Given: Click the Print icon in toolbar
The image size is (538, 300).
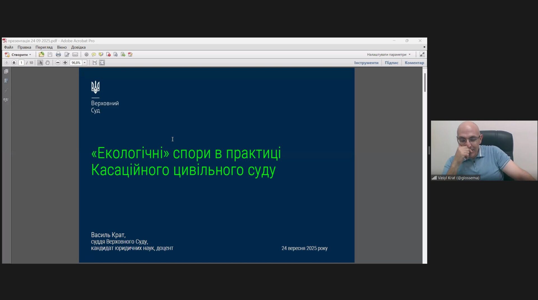Looking at the screenshot, I should (58, 54).
